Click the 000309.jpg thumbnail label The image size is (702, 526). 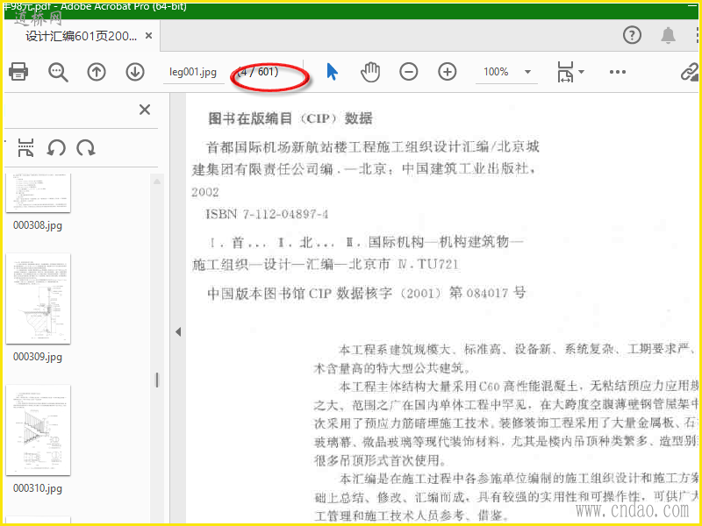coord(38,357)
